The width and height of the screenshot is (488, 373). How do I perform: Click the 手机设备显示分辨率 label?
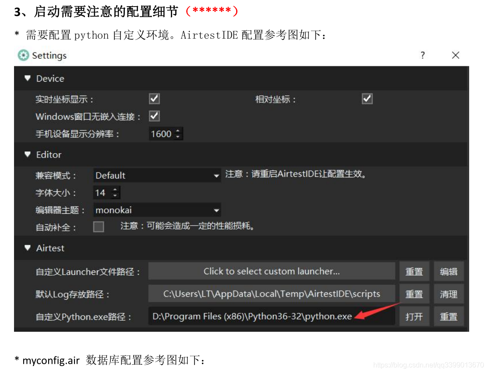pyautogui.click(x=78, y=134)
